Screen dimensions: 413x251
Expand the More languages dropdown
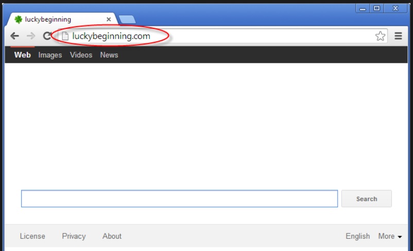(390, 236)
